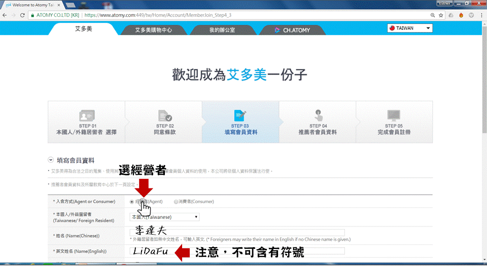This screenshot has height=267, width=487.
Task: Click the 歡迎成為艾多美一份子 heading
Action: pyautogui.click(x=239, y=75)
